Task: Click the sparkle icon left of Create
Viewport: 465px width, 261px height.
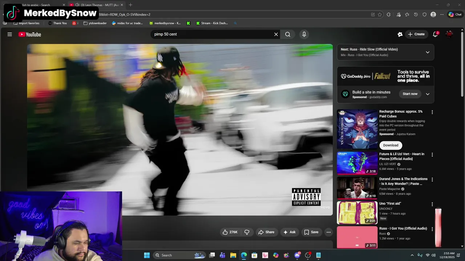Action: (400, 34)
